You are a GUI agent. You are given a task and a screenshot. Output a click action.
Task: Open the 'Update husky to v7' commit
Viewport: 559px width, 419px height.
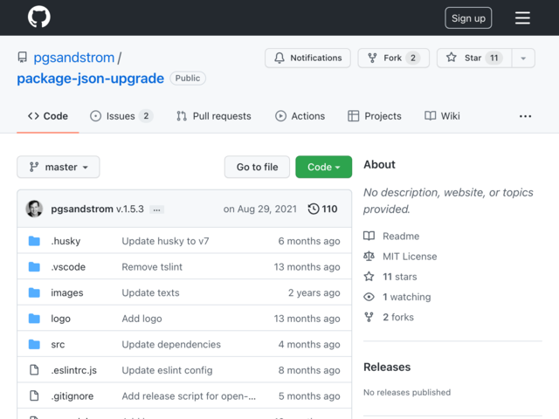click(x=165, y=241)
